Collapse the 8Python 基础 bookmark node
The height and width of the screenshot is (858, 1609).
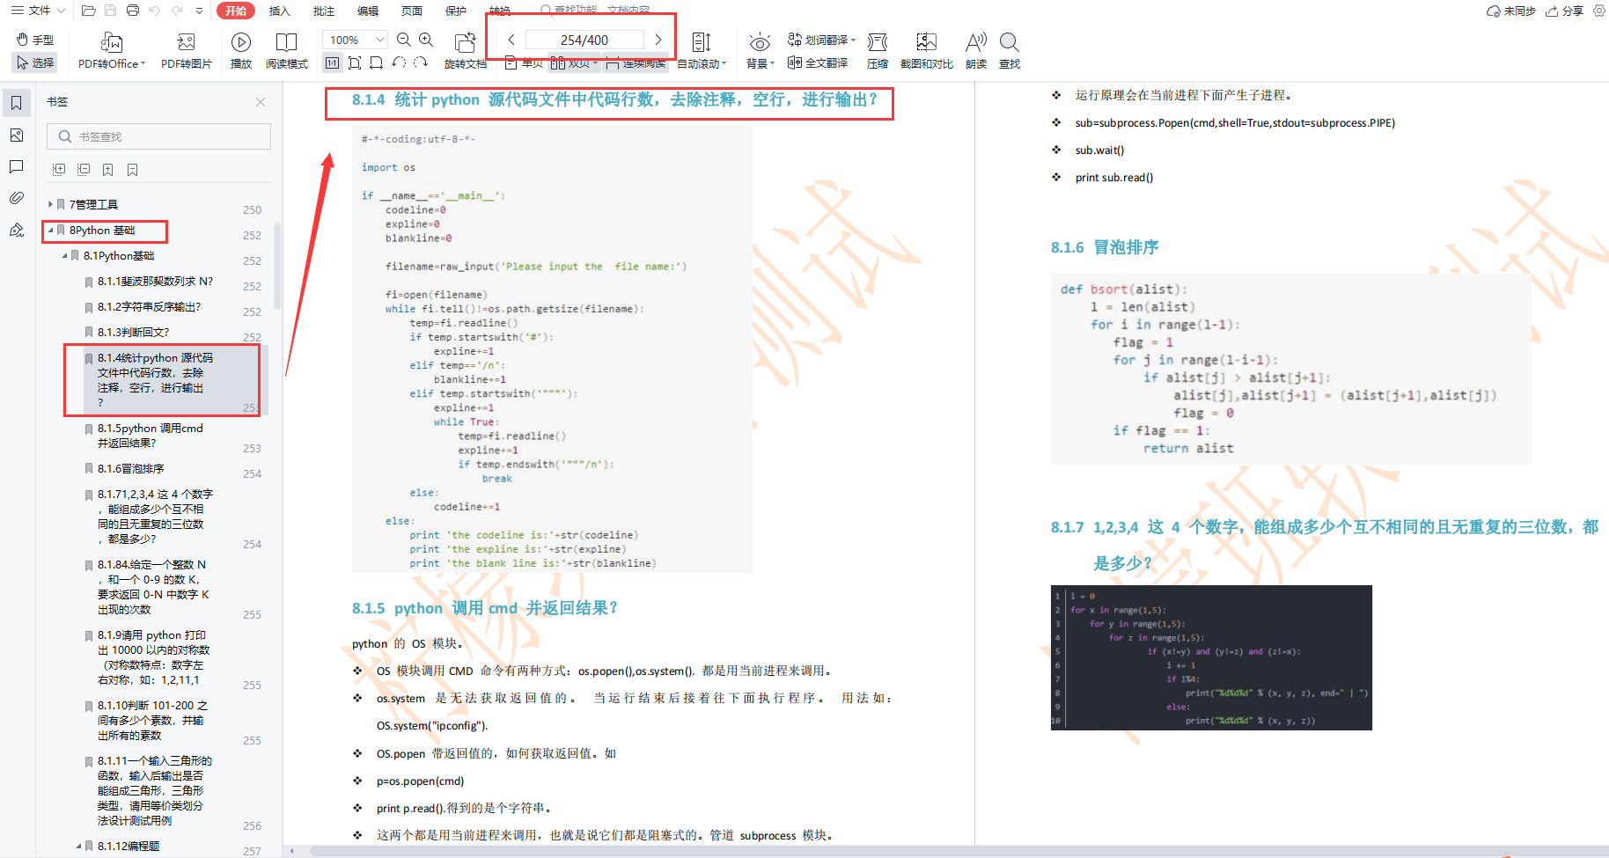pyautogui.click(x=50, y=230)
